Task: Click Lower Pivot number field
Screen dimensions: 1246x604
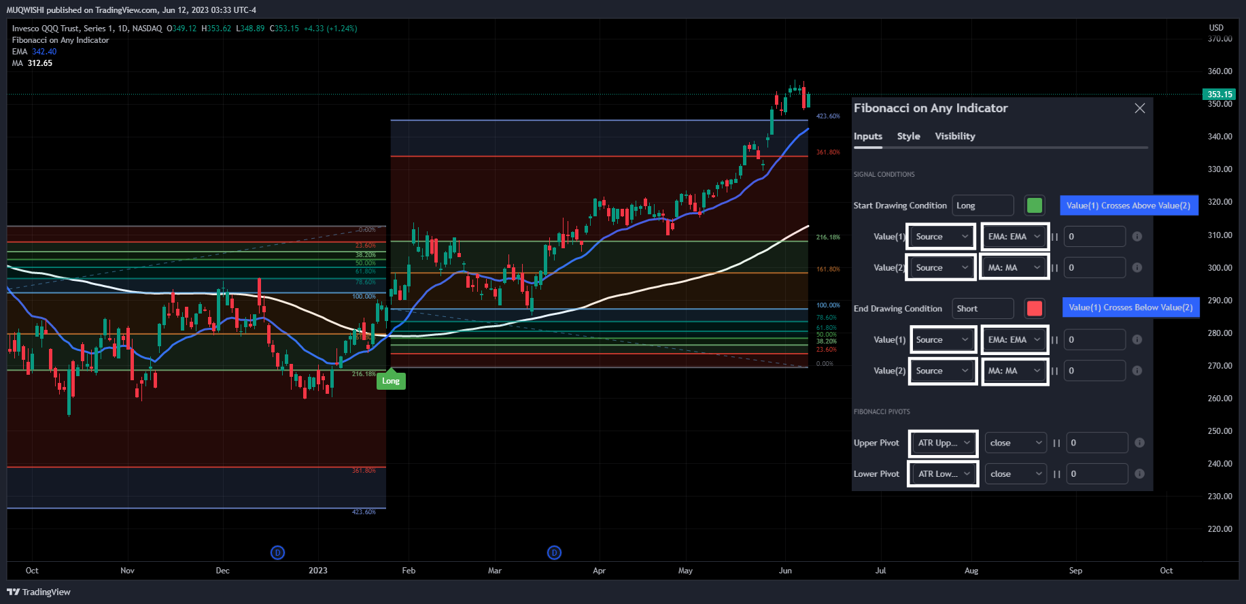Action: (1097, 474)
